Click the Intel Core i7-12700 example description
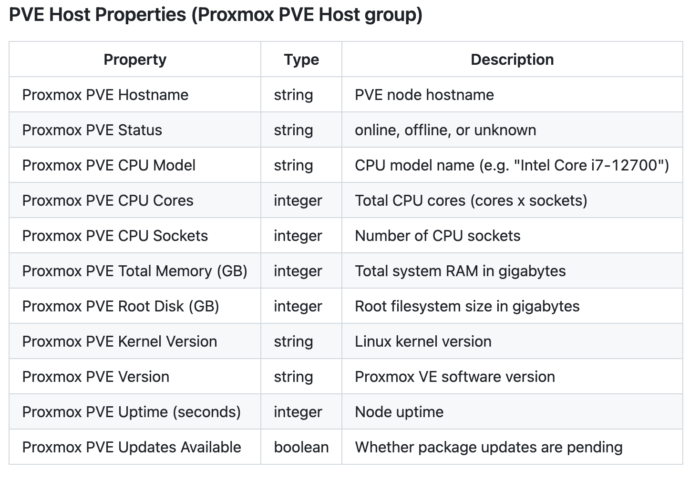The width and height of the screenshot is (700, 480). 512,165
